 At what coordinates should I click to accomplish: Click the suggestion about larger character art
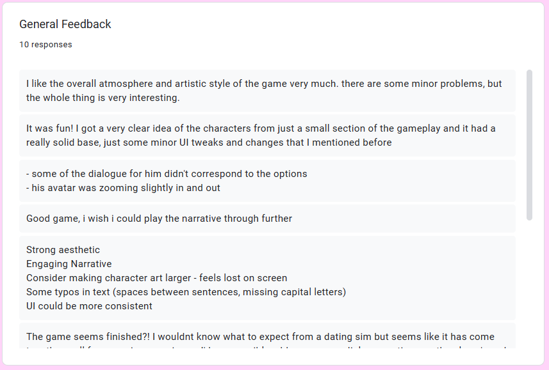(x=156, y=278)
